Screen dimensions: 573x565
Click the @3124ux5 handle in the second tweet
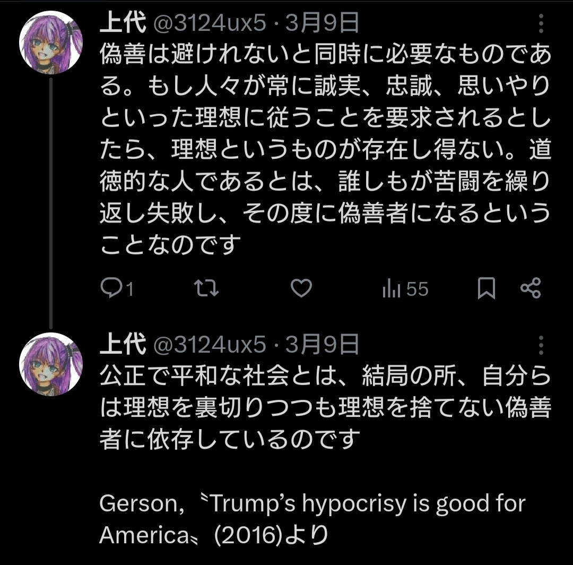[210, 345]
